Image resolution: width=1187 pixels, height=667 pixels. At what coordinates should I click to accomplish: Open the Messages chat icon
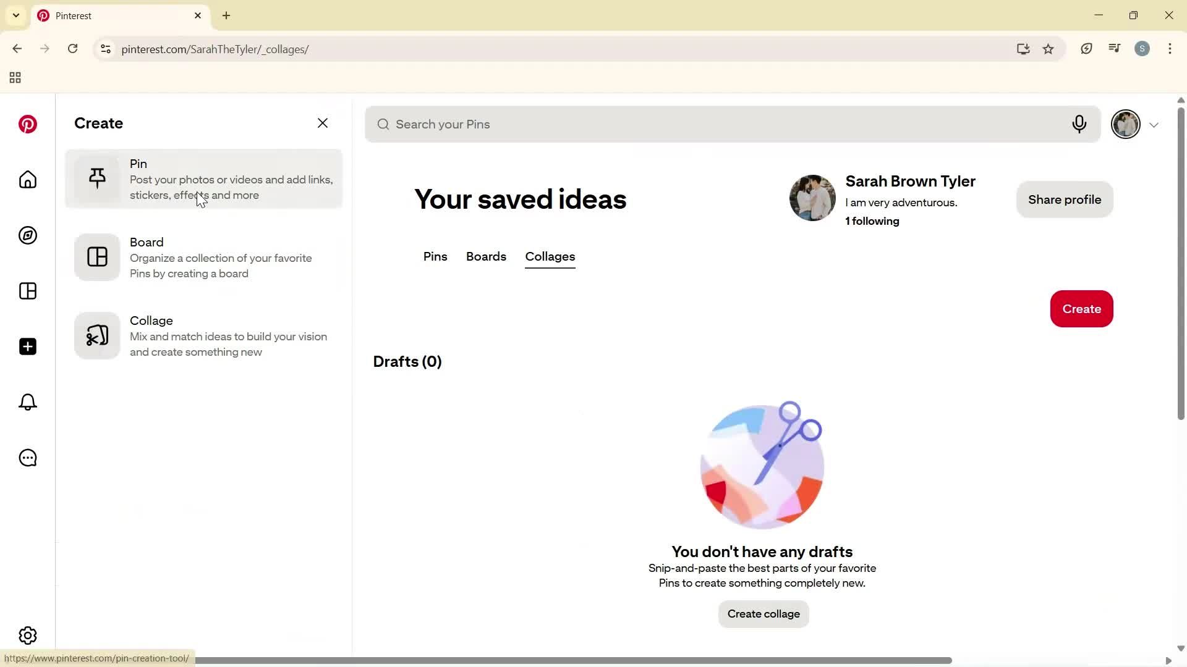tap(27, 458)
